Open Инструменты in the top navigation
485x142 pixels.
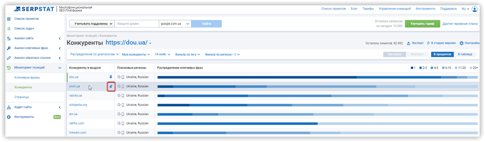pos(425,9)
